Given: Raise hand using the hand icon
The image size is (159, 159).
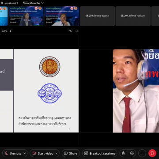Looking at the screenshot, I should pyautogui.click(x=123, y=153).
